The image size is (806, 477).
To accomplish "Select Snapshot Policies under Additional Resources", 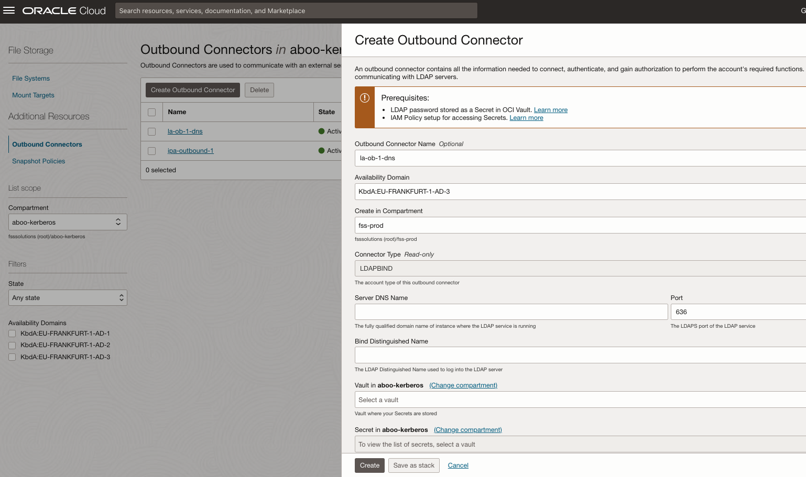I will click(38, 161).
